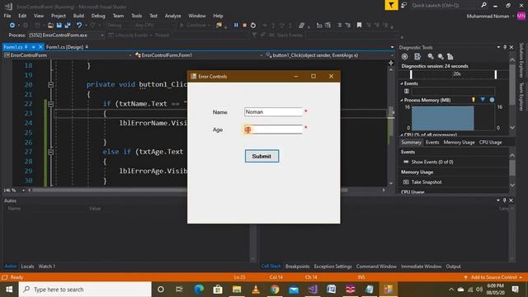Open Microsoft Edge from the taskbar

[199, 290]
